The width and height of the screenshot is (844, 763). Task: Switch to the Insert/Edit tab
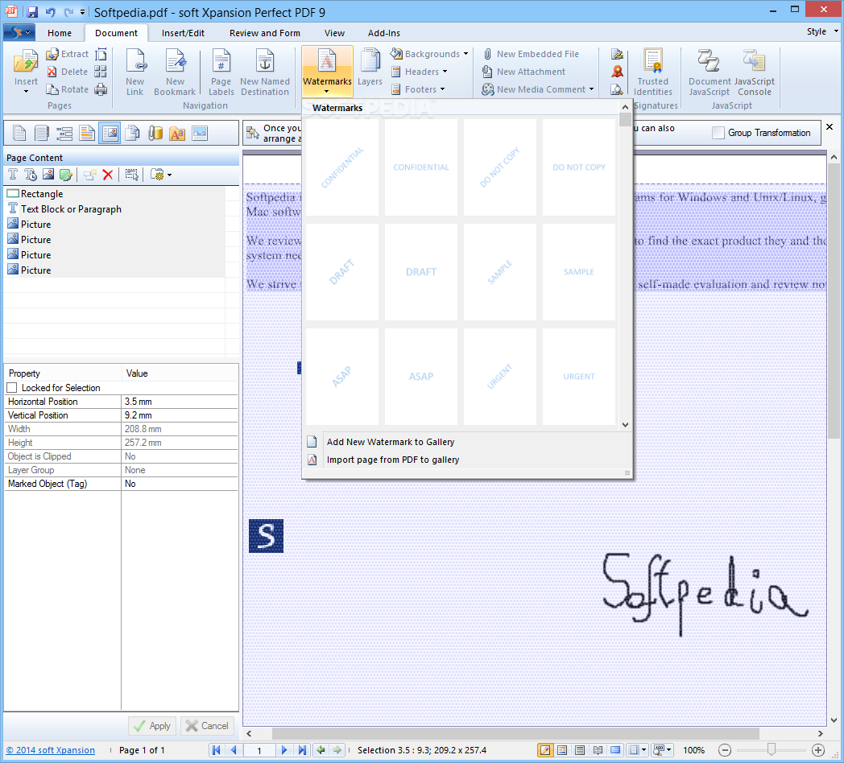pos(183,33)
